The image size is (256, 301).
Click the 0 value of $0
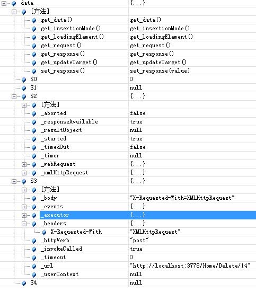[131, 79]
